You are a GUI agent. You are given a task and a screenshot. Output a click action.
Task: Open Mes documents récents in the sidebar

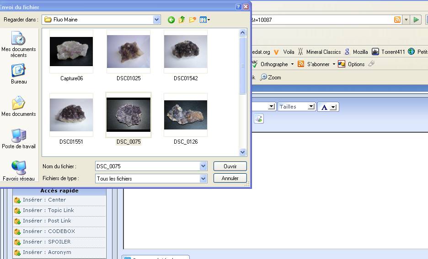(19, 44)
